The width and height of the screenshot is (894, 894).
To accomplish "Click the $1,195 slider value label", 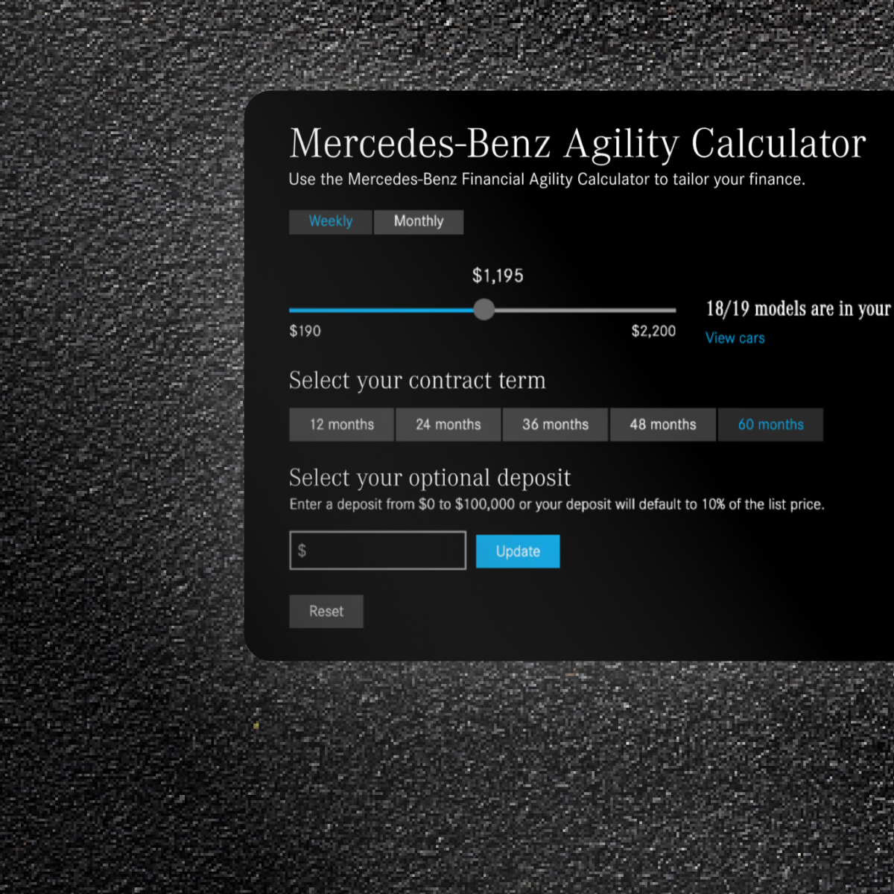I will tap(498, 276).
